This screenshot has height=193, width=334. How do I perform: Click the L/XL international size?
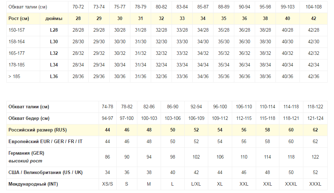pyautogui.click(x=196, y=184)
